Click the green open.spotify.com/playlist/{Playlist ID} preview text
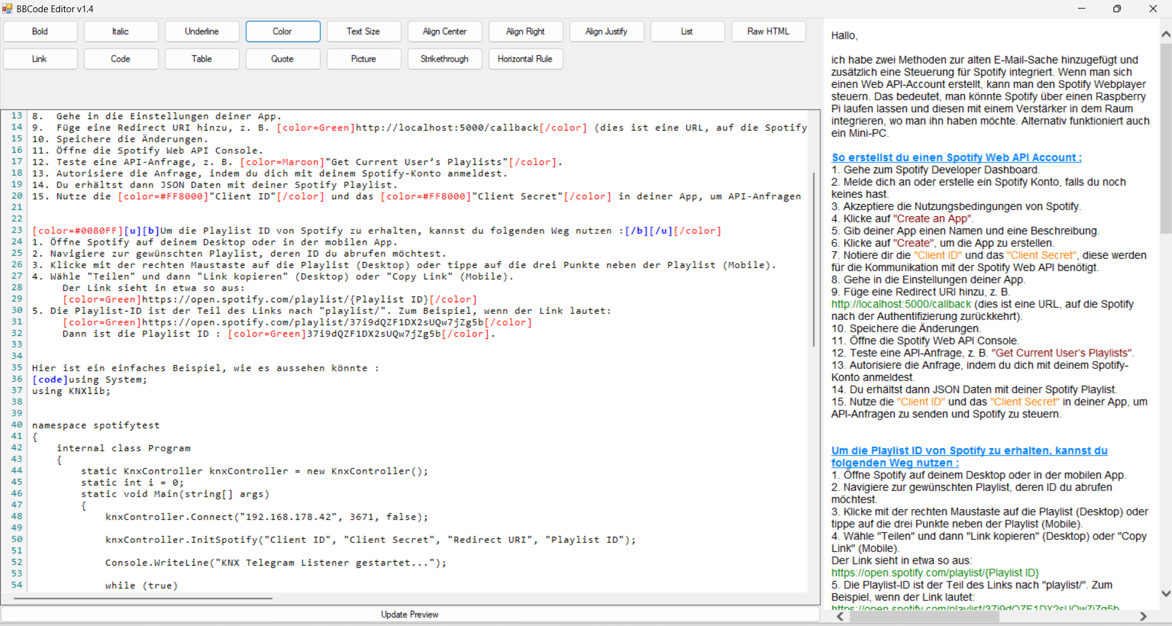 [935, 573]
